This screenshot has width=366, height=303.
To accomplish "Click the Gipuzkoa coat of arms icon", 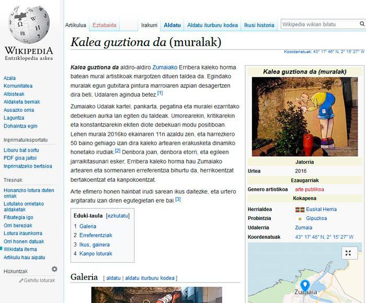I will (300, 218).
